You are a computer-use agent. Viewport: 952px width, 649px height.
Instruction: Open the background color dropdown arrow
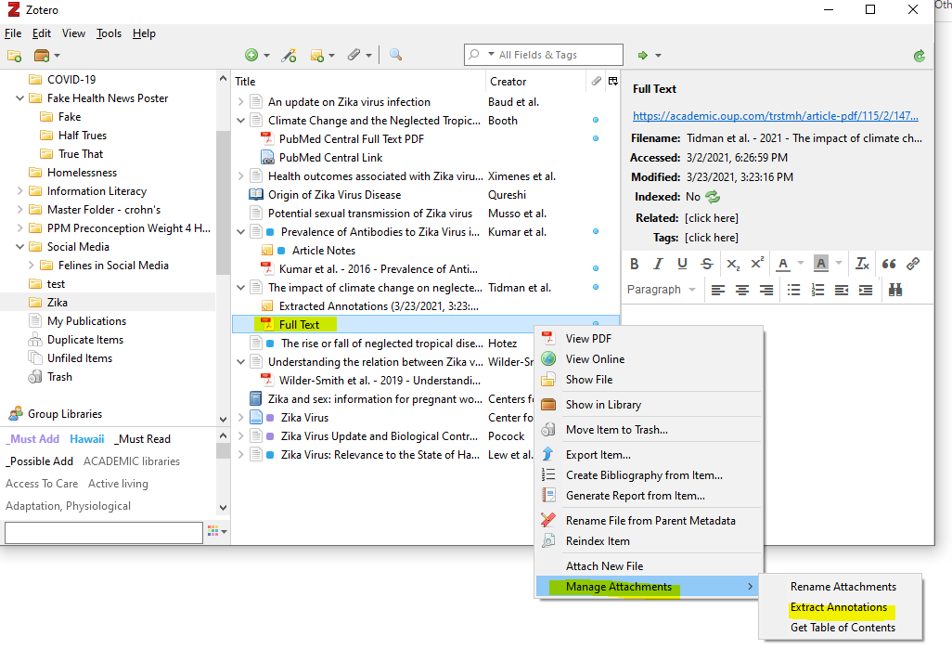click(x=839, y=264)
